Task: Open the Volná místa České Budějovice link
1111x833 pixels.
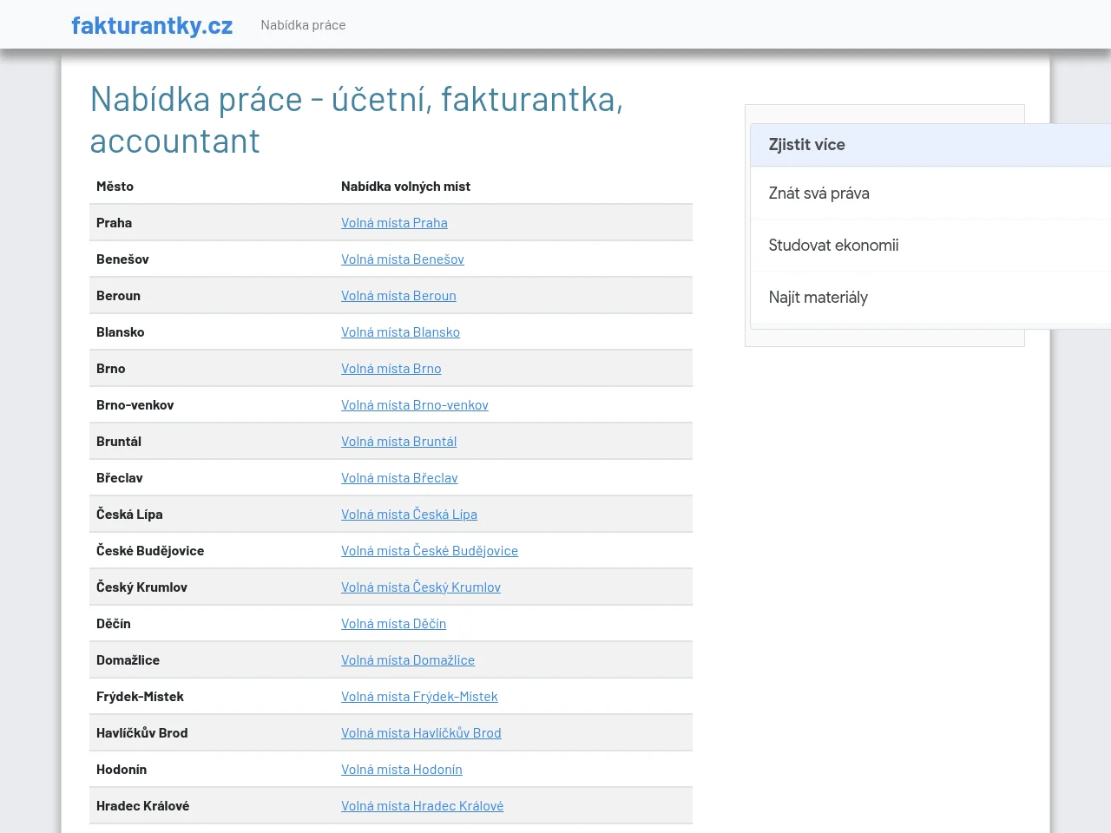Action: [x=430, y=551]
